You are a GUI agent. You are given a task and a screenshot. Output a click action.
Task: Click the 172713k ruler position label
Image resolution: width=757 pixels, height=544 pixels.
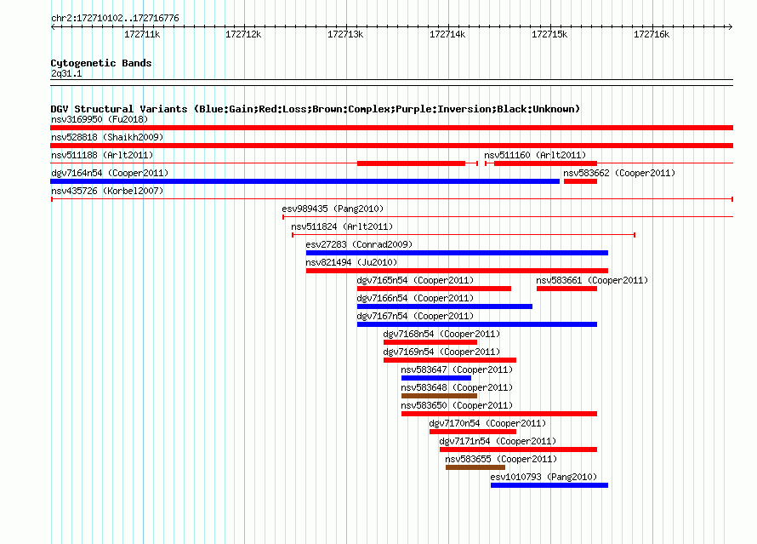(x=345, y=34)
